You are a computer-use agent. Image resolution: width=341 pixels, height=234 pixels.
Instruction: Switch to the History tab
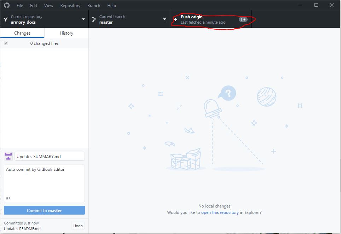pyautogui.click(x=67, y=33)
